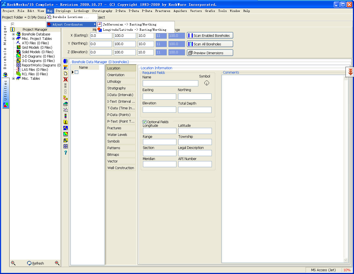Open the Fractures data tab
The width and height of the screenshot is (354, 274).
point(121,128)
